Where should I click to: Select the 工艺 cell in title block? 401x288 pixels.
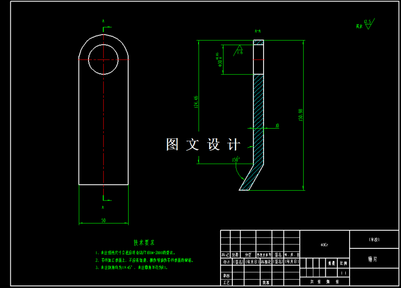coord(226,283)
